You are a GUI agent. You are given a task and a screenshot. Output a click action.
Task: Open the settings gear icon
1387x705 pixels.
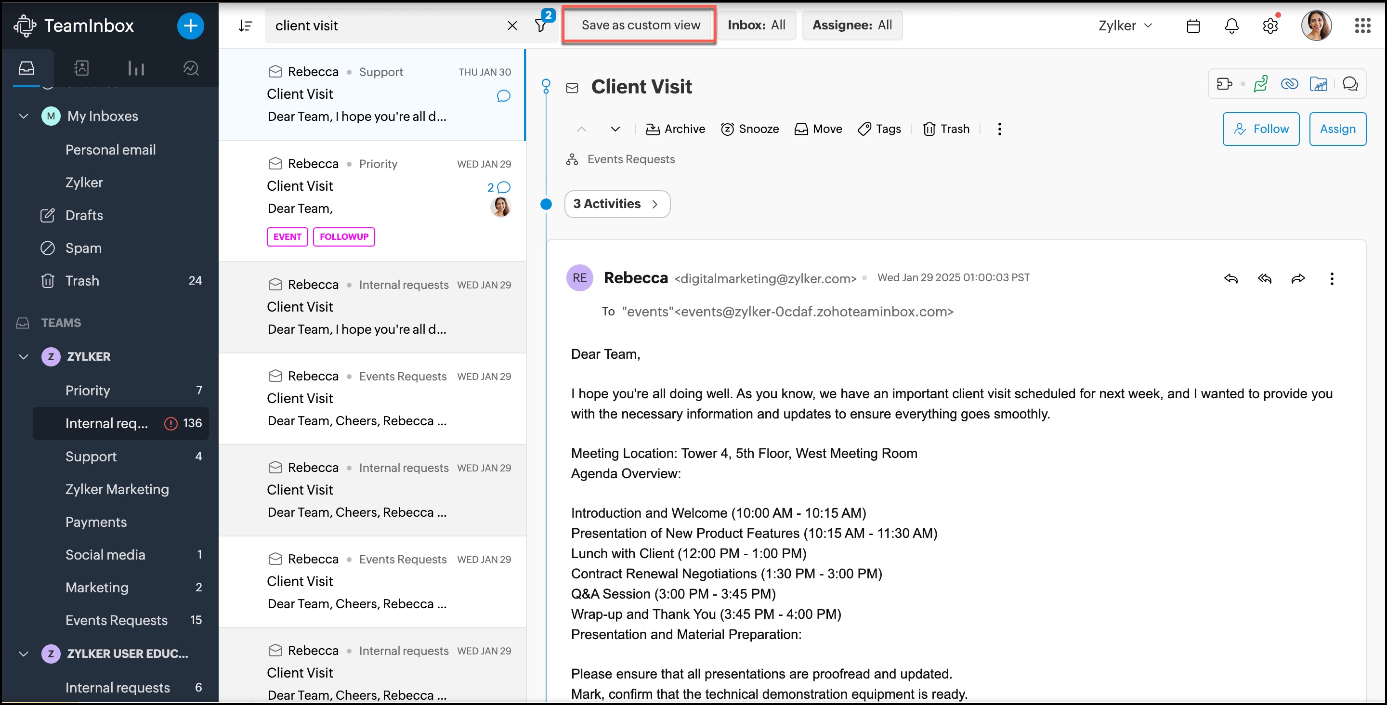click(1270, 26)
